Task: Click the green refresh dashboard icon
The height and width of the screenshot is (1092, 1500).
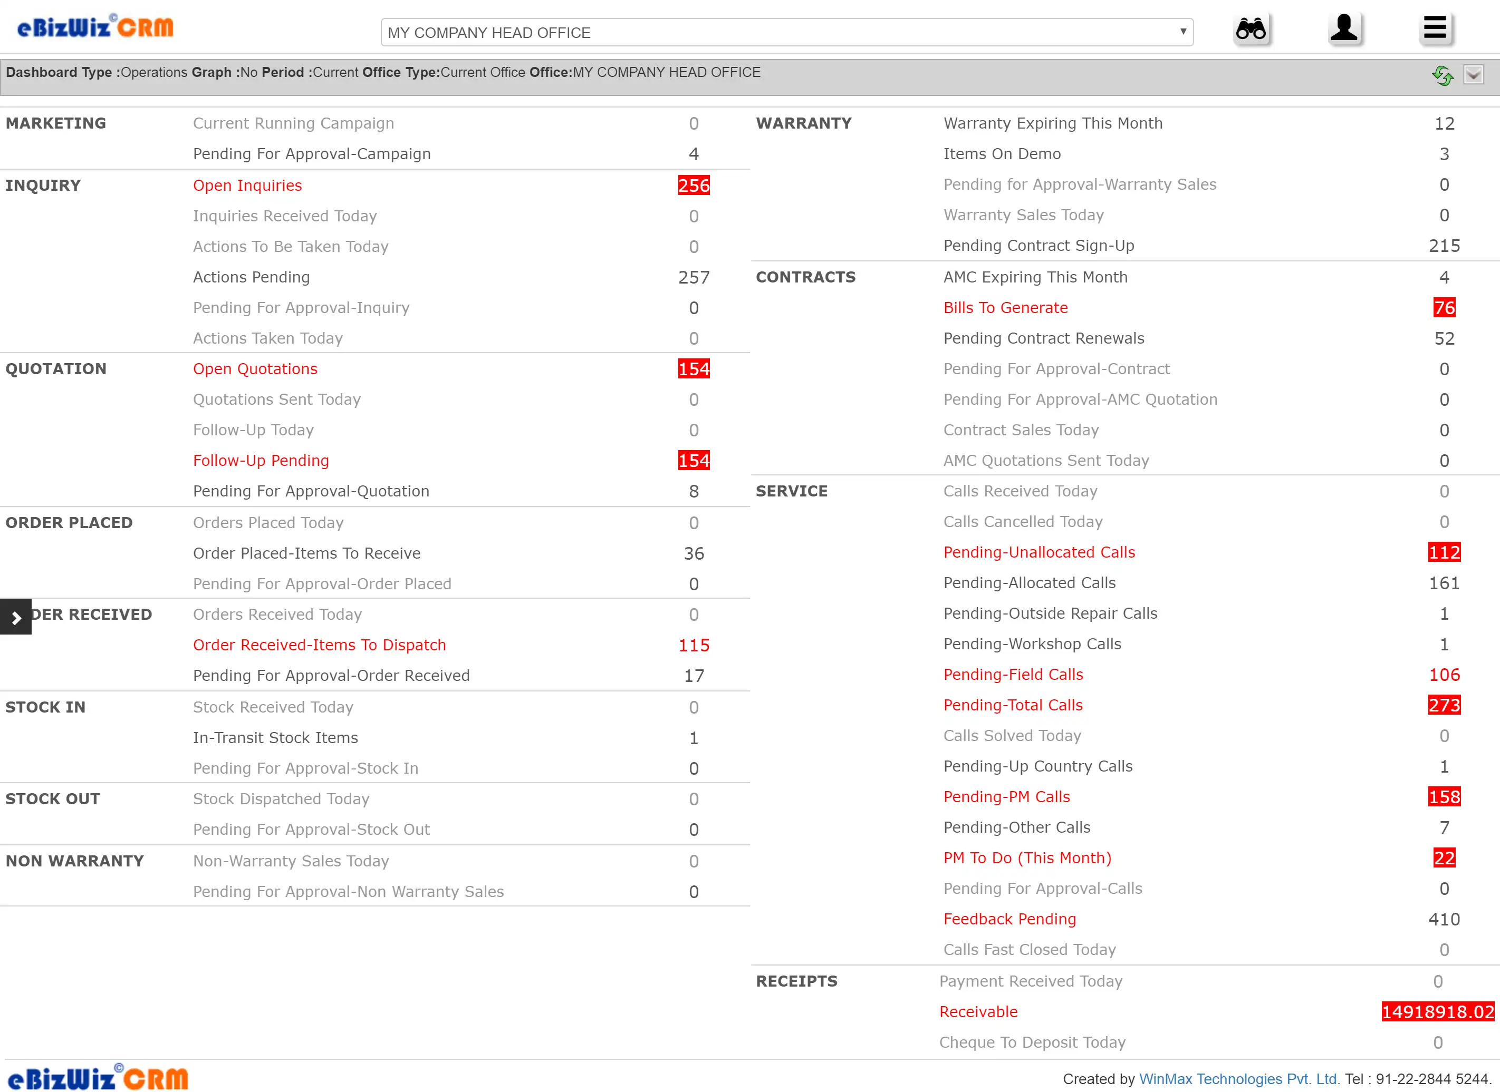Action: (x=1442, y=75)
